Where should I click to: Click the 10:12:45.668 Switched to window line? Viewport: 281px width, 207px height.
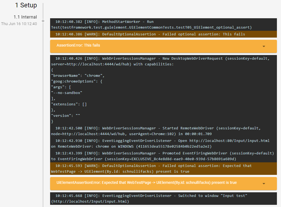pos(163,199)
